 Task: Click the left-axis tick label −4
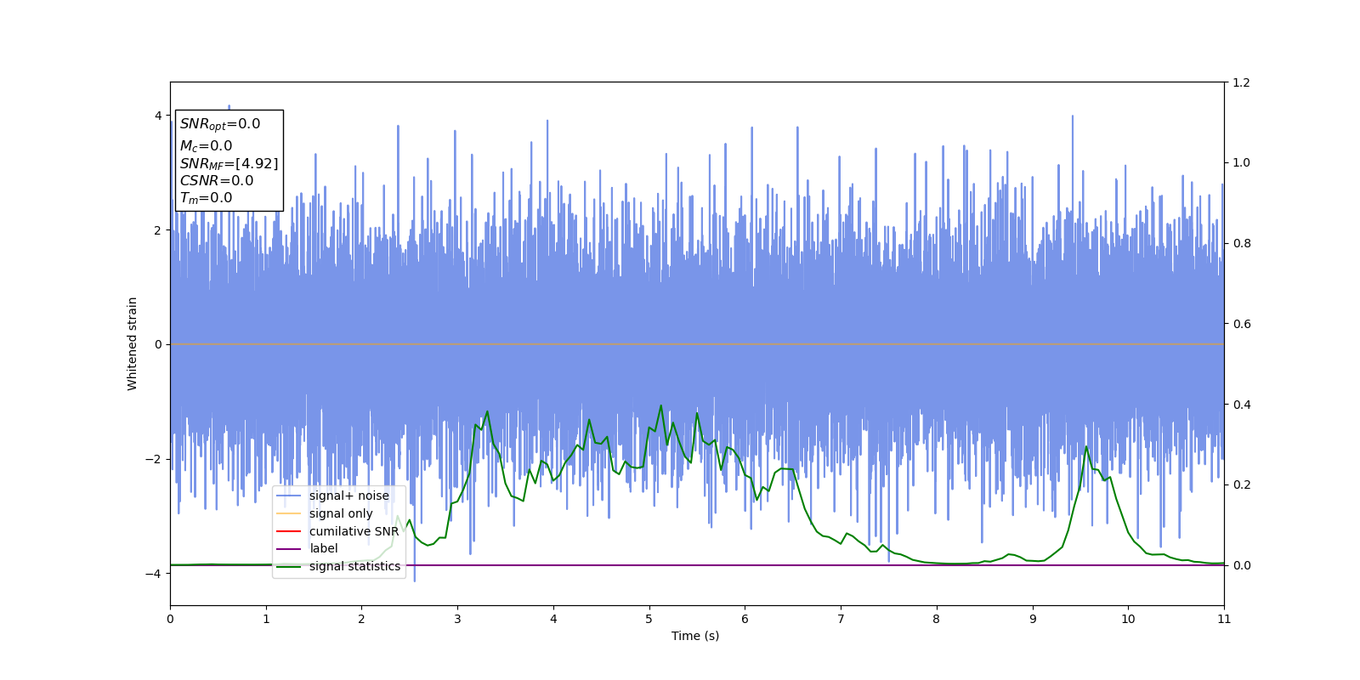[153, 574]
